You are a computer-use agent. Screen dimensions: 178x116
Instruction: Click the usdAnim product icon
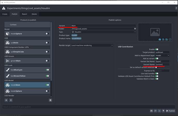pyautogui.click(x=7, y=43)
